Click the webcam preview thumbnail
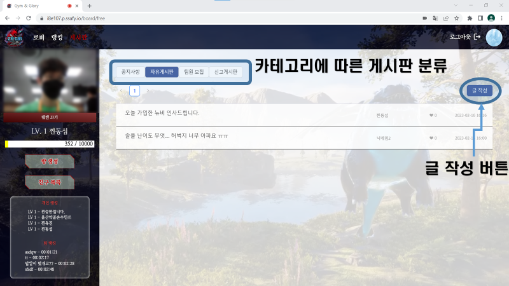509x286 pixels. (x=50, y=81)
